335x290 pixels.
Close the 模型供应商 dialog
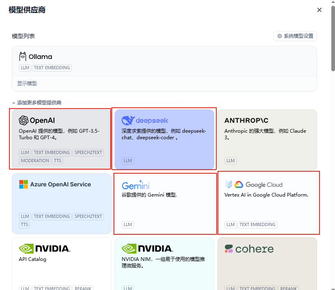pos(319,10)
